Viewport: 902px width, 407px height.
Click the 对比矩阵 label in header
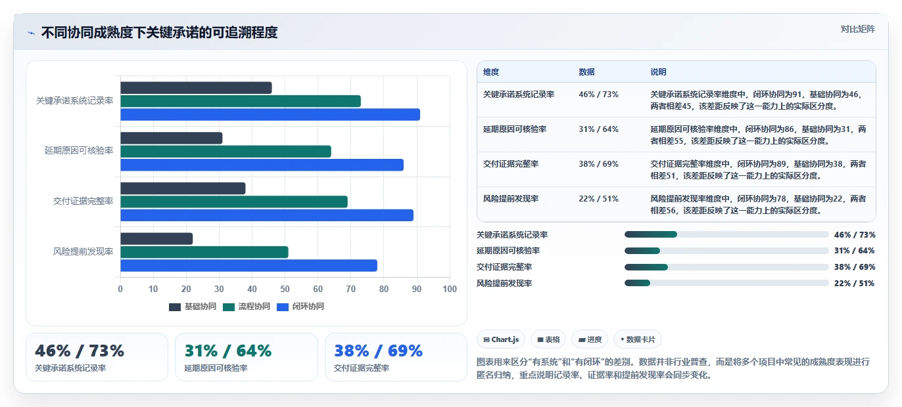pyautogui.click(x=858, y=30)
